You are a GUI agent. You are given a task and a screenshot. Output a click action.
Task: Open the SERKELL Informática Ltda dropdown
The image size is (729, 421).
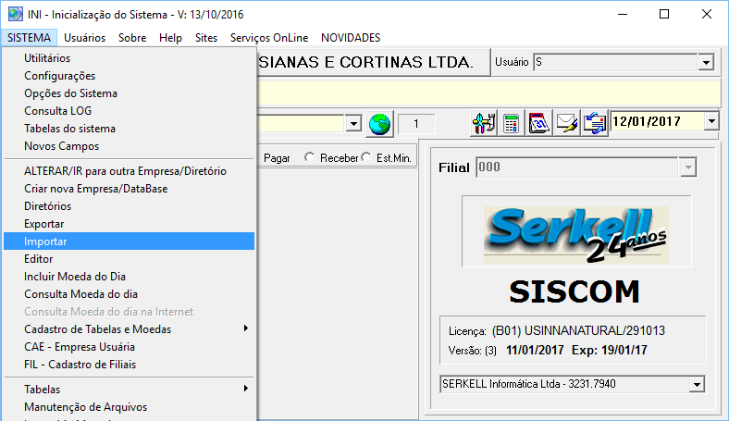pos(697,384)
